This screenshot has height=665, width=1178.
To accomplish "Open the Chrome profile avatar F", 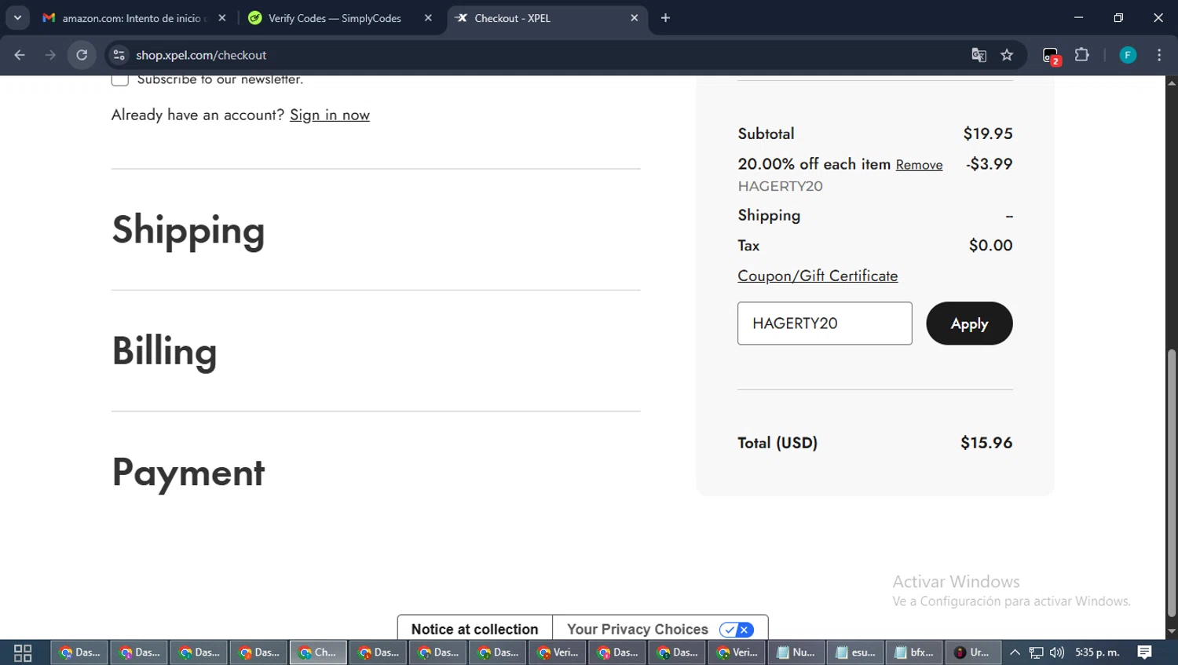I will tap(1128, 55).
